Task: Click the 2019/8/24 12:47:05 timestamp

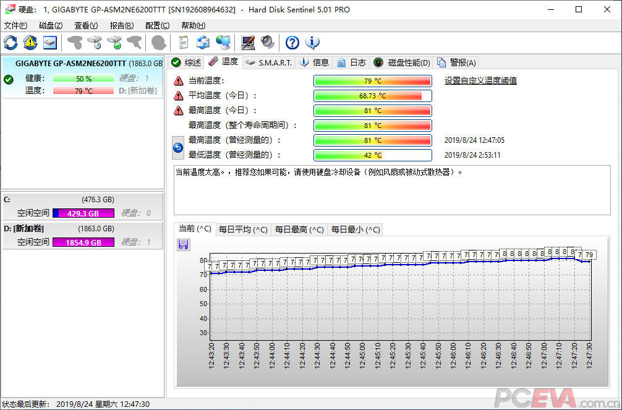Action: (474, 140)
